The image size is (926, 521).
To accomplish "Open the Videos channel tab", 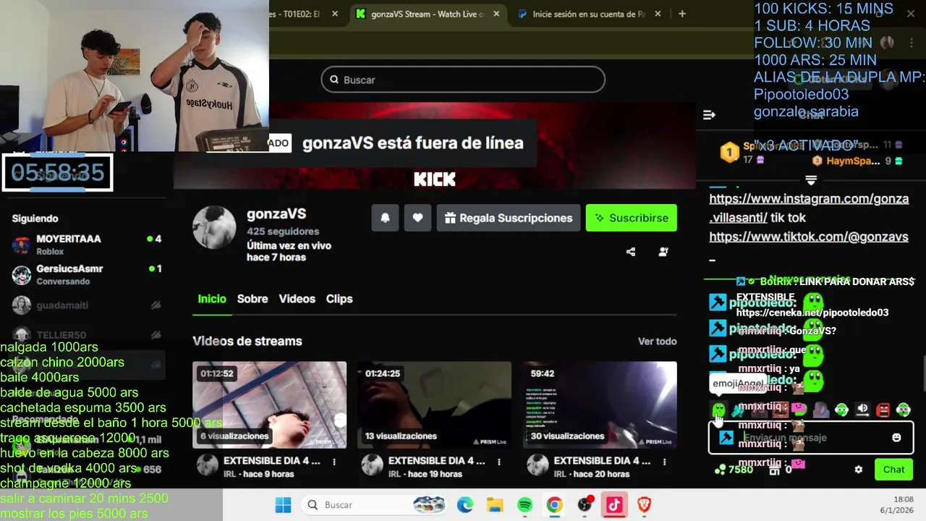I will [297, 299].
